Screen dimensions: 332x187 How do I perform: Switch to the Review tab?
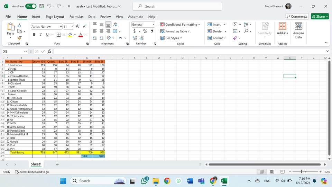105,17
